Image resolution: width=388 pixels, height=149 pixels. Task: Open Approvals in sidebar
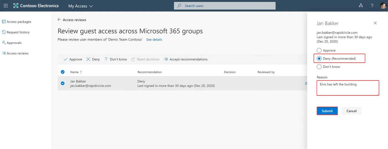pos(12,43)
